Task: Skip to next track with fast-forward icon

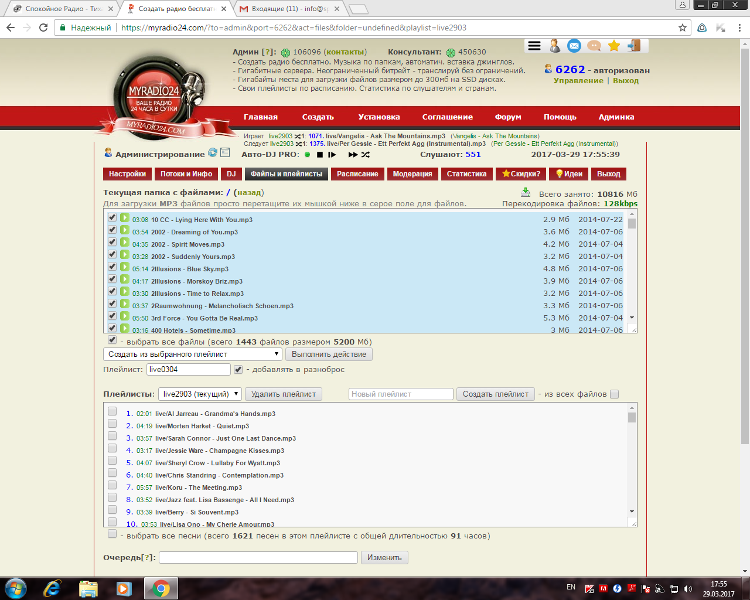Action: pos(353,155)
